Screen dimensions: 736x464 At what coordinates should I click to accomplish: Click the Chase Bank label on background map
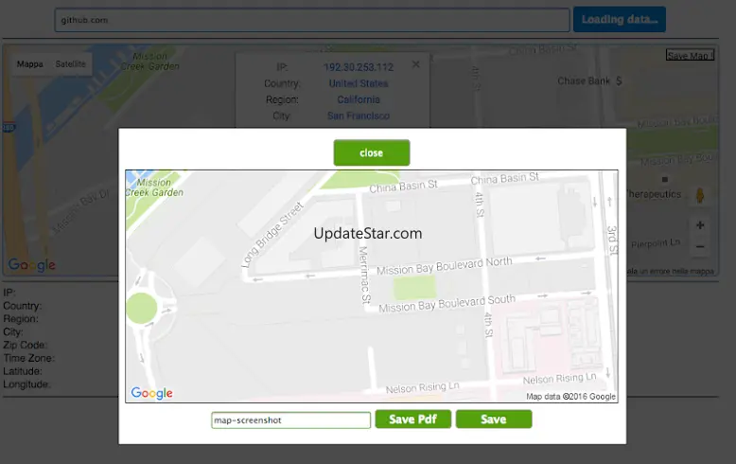(x=584, y=80)
